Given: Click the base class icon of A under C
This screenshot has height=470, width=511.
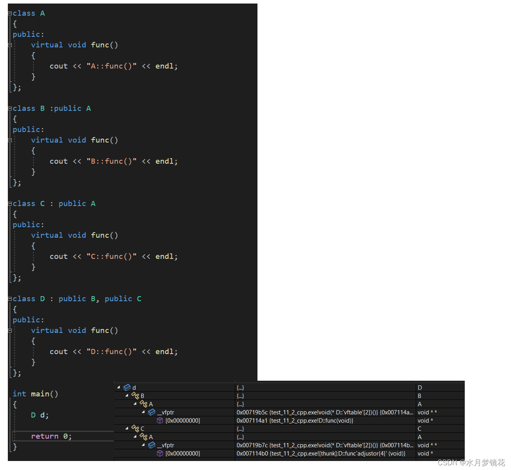Looking at the screenshot, I should [143, 437].
